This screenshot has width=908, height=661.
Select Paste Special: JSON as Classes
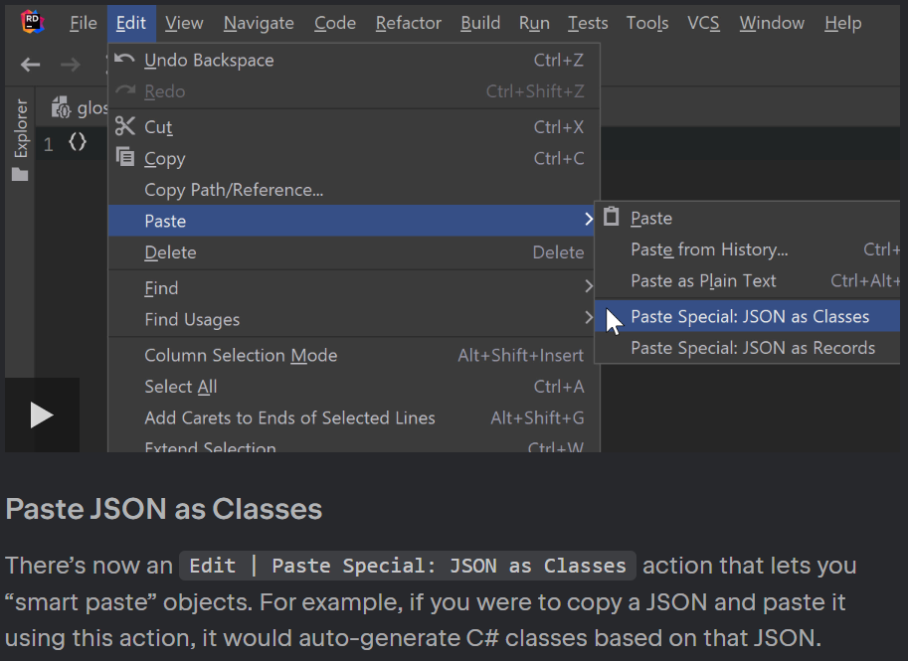pos(748,317)
